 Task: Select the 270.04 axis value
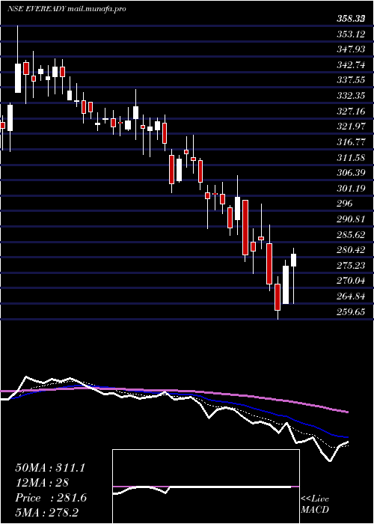tap(350, 281)
